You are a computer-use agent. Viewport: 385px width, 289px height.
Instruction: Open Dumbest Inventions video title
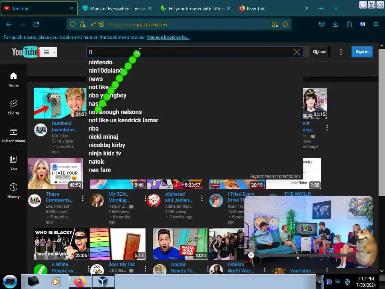click(65, 126)
